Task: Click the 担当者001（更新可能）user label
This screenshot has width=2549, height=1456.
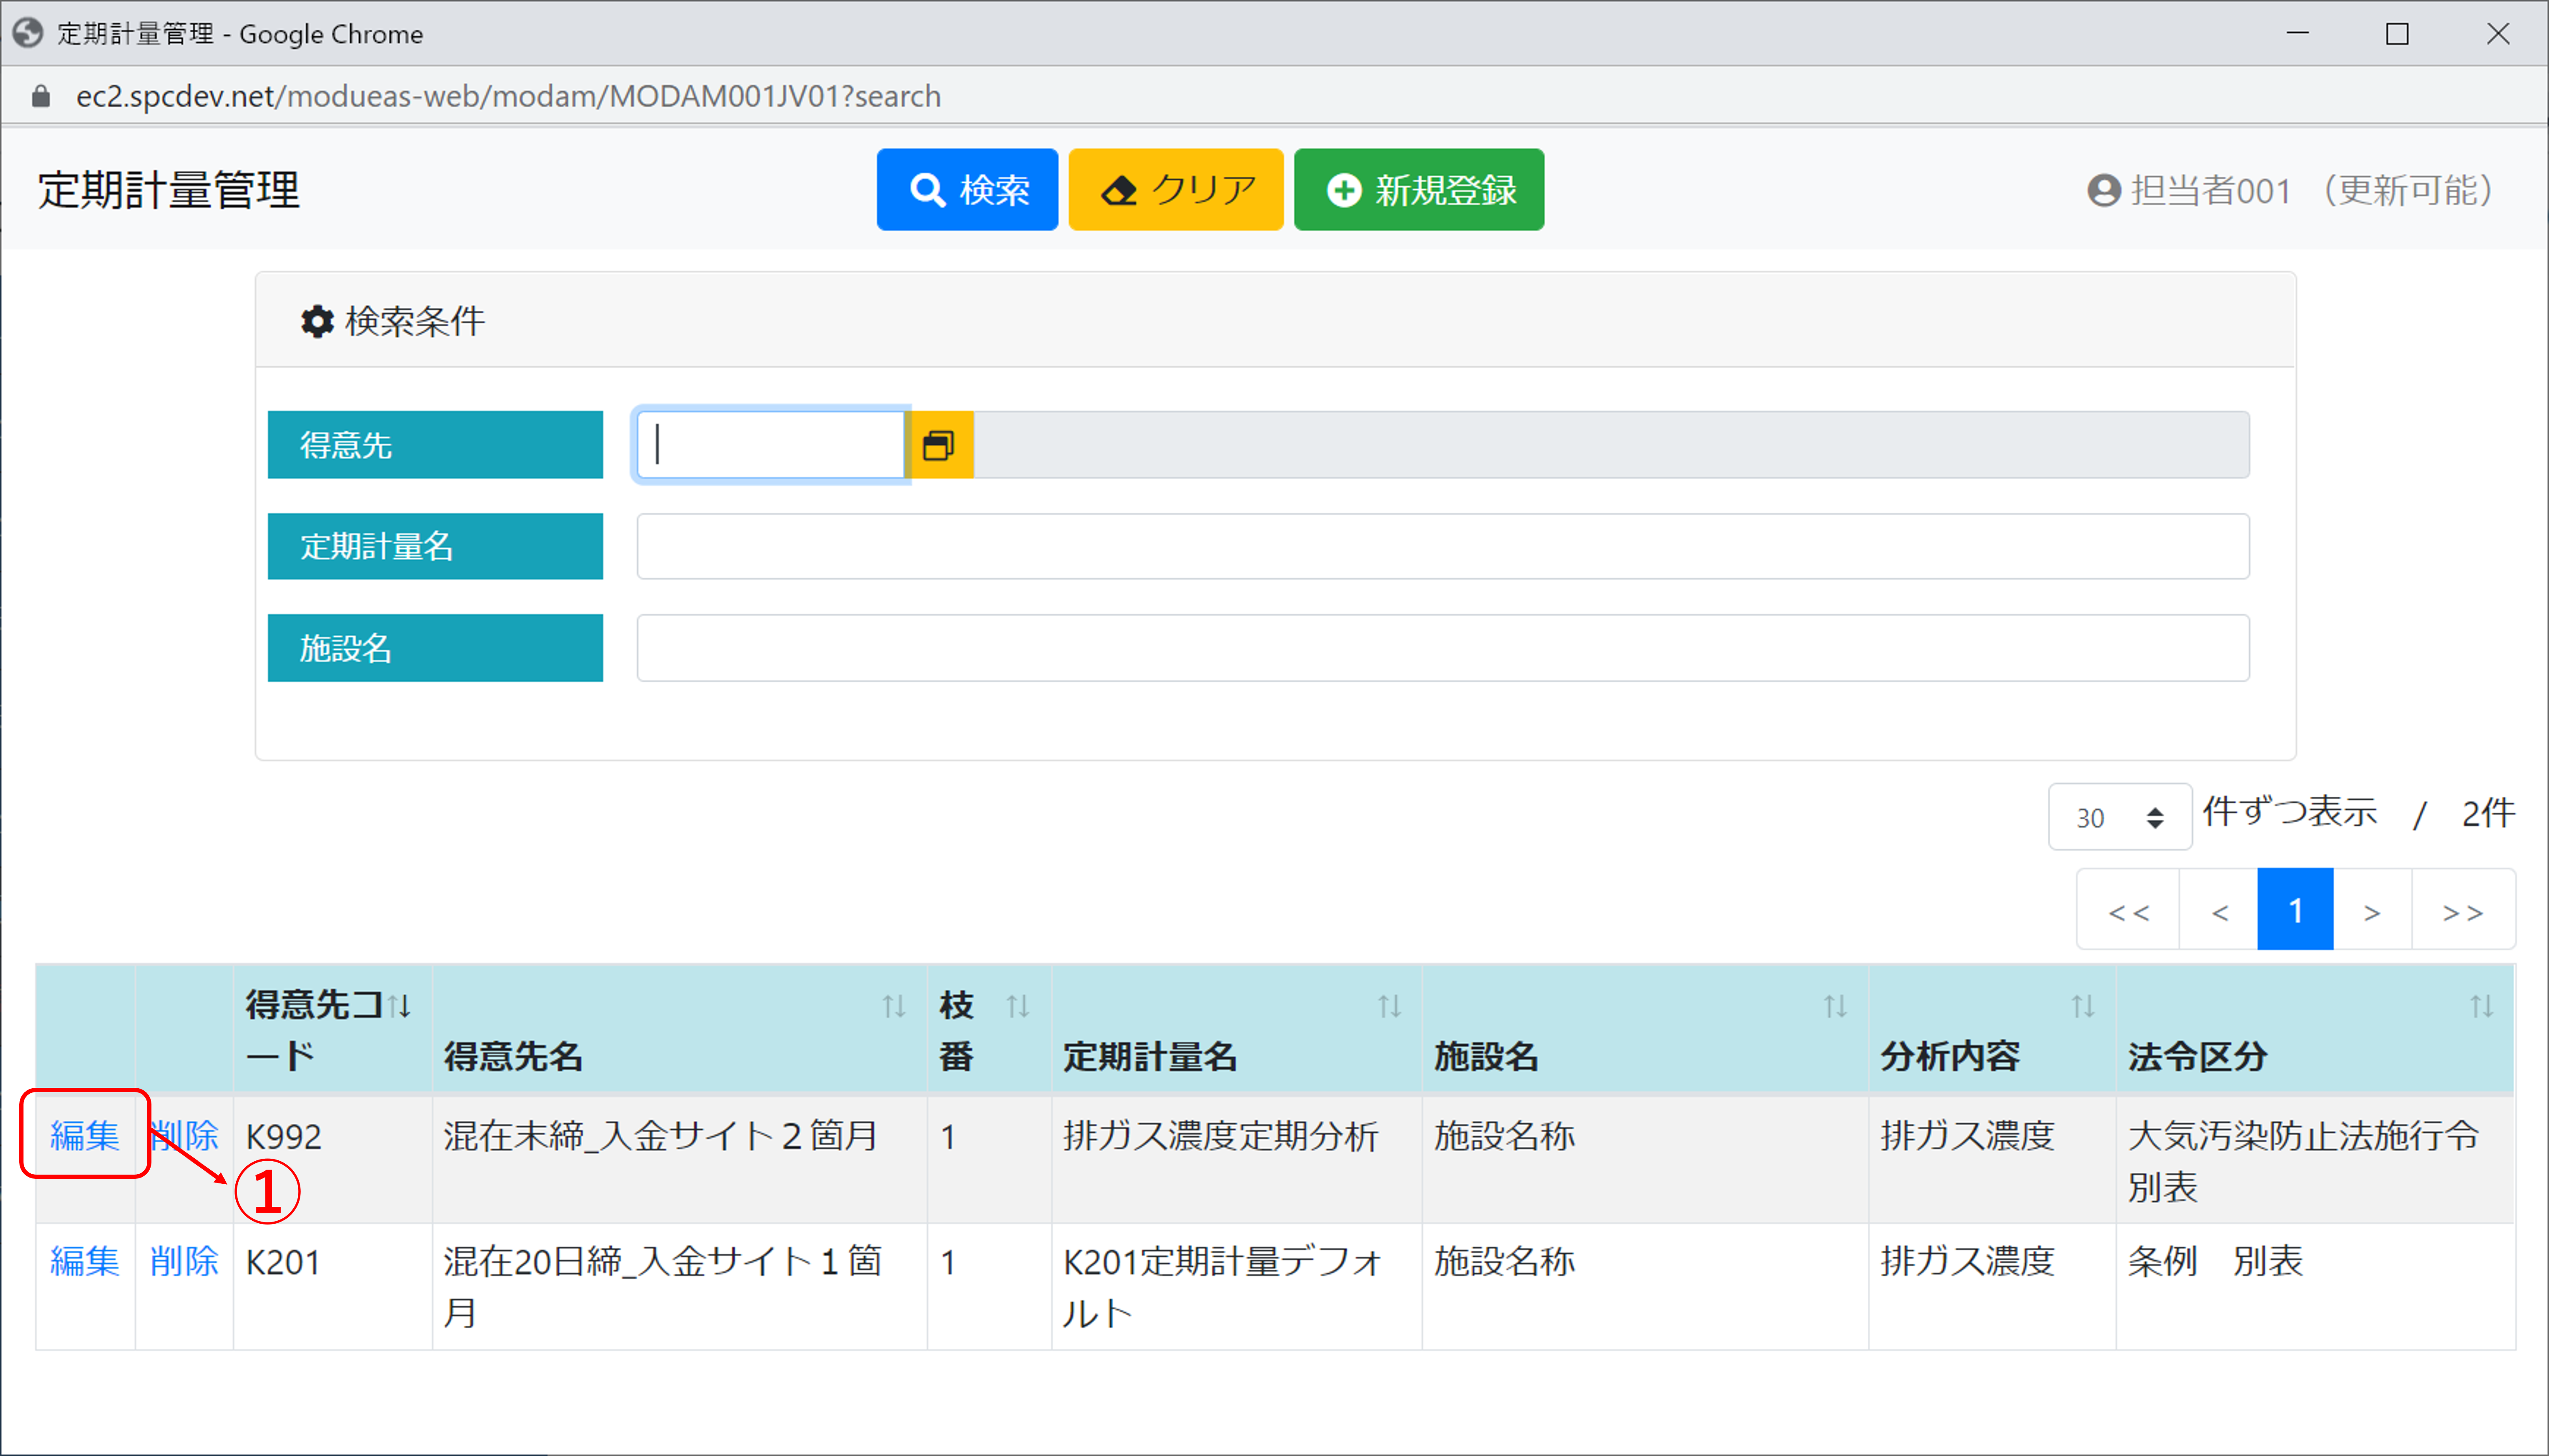Action: pos(2313,190)
